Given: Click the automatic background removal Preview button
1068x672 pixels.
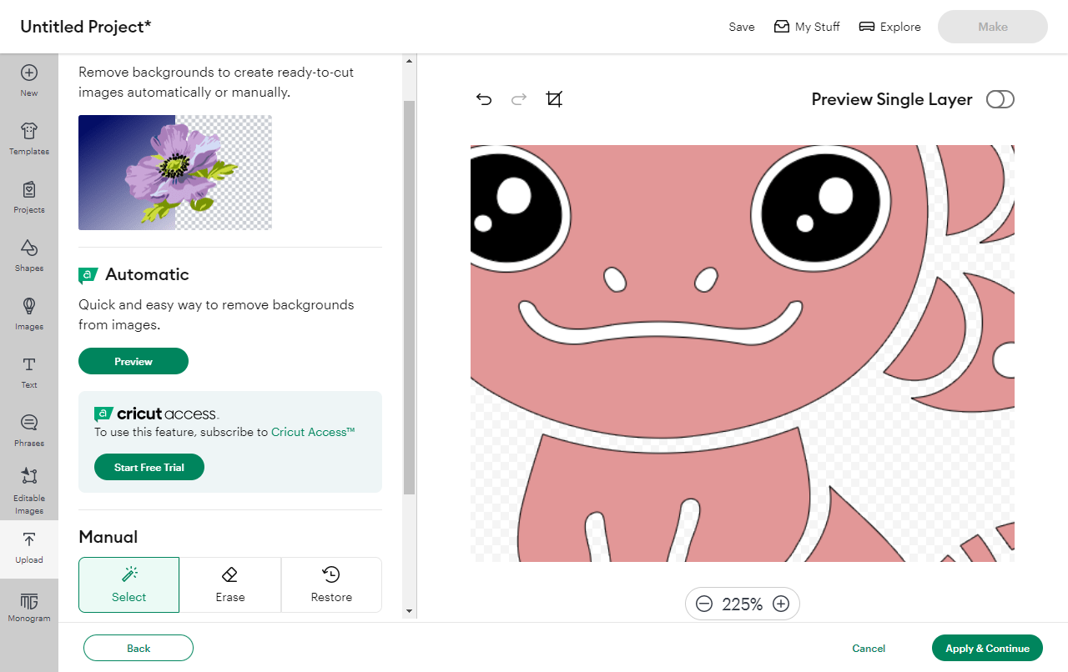Looking at the screenshot, I should point(133,361).
